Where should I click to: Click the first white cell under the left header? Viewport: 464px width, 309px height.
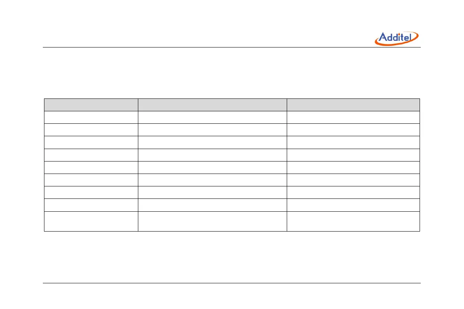pyautogui.click(x=91, y=118)
